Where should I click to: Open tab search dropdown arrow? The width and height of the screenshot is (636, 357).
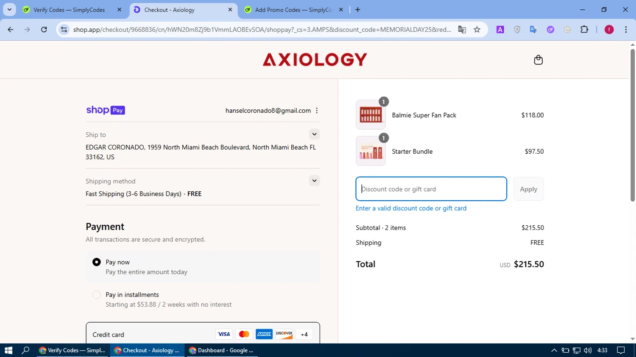[x=9, y=9]
